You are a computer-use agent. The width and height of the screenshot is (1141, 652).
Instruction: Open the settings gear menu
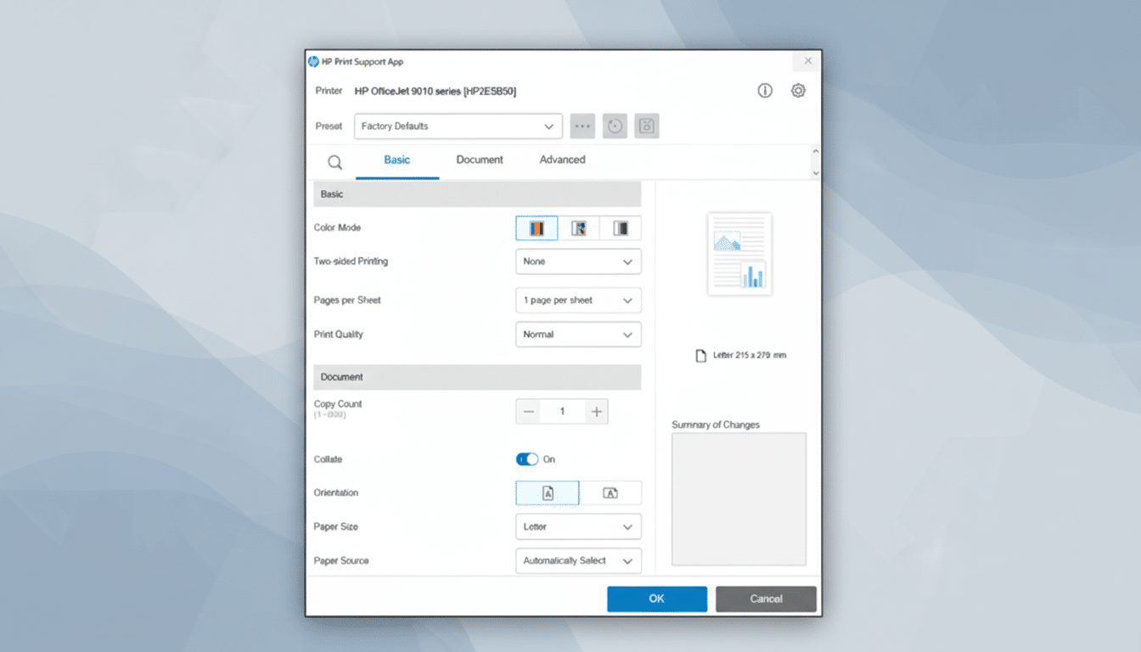(797, 90)
